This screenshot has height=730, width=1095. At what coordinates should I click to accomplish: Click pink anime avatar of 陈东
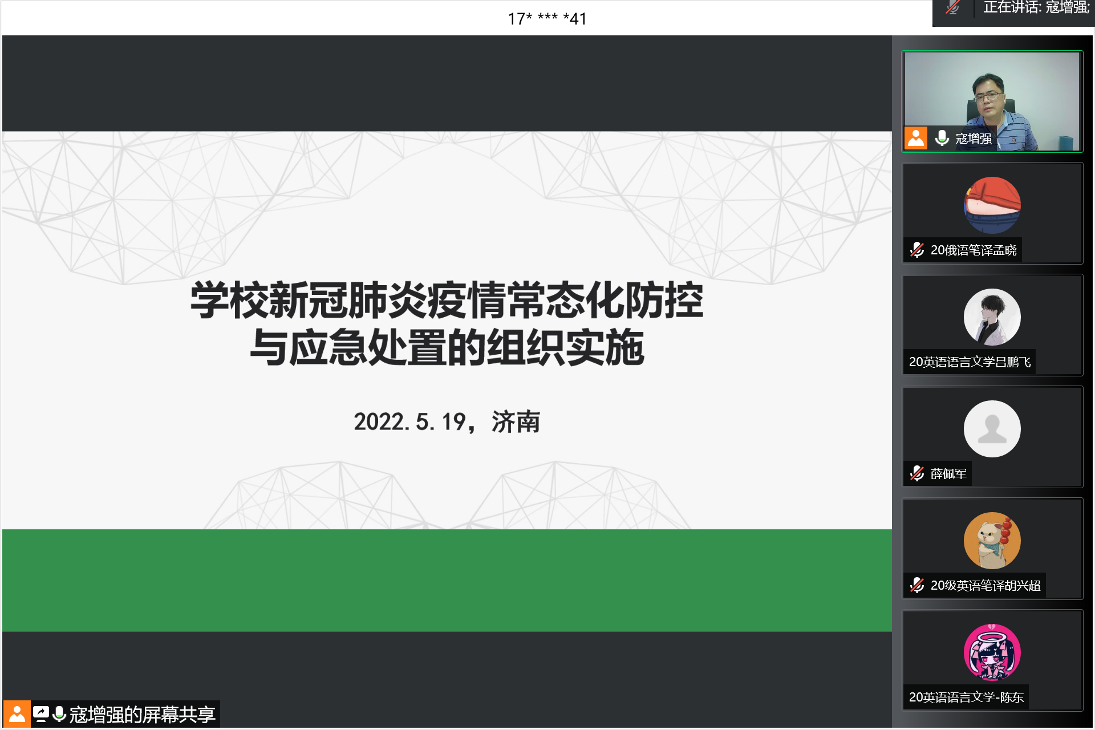(992, 652)
